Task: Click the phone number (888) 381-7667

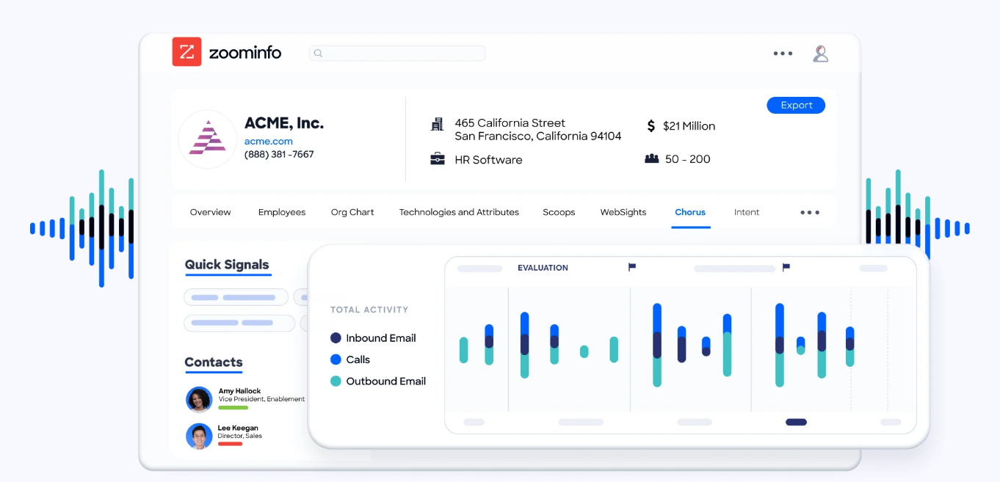Action: pos(279,155)
